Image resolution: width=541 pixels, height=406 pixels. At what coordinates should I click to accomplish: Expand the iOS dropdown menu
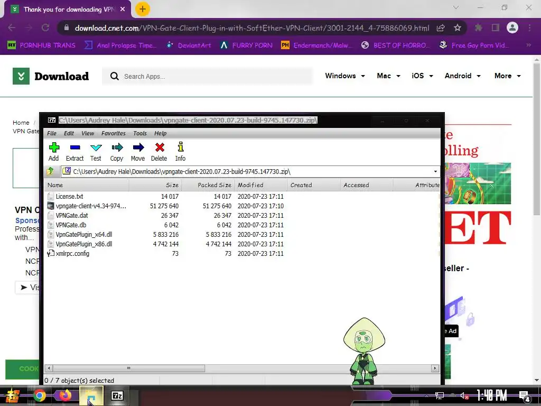[x=422, y=76]
